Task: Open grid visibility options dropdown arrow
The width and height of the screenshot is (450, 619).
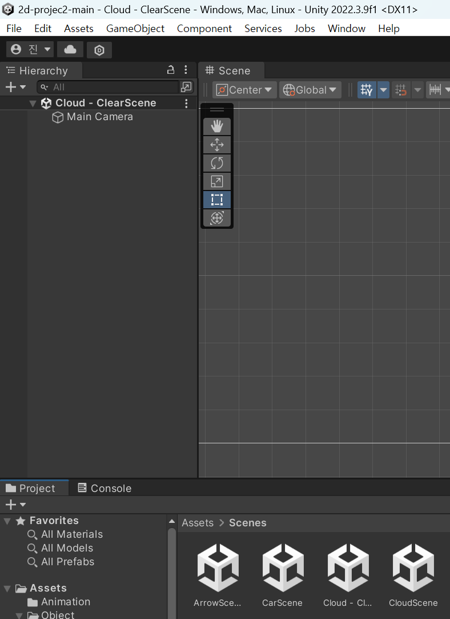Action: click(383, 90)
